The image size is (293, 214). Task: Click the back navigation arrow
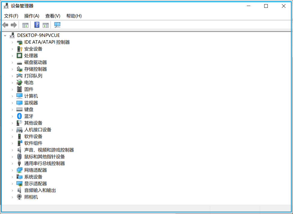pos(5,25)
